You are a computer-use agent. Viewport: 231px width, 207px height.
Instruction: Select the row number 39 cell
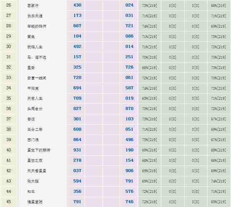click(x=9, y=140)
